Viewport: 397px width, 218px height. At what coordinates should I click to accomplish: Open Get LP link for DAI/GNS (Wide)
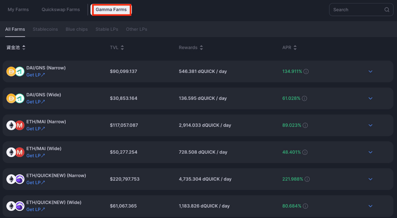(x=36, y=102)
